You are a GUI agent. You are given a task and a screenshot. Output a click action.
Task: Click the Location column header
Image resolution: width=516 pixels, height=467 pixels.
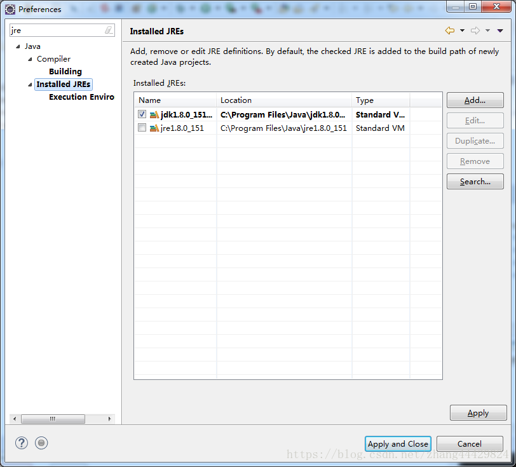point(284,100)
